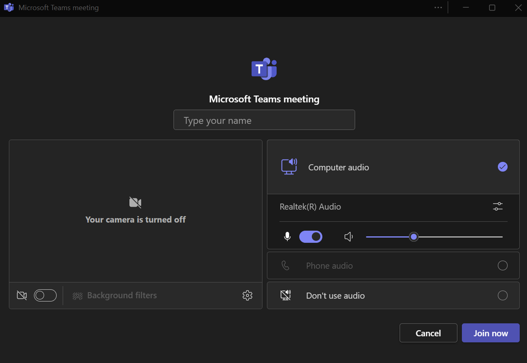Click the Phone audio label
The image size is (527, 363).
(x=329, y=266)
